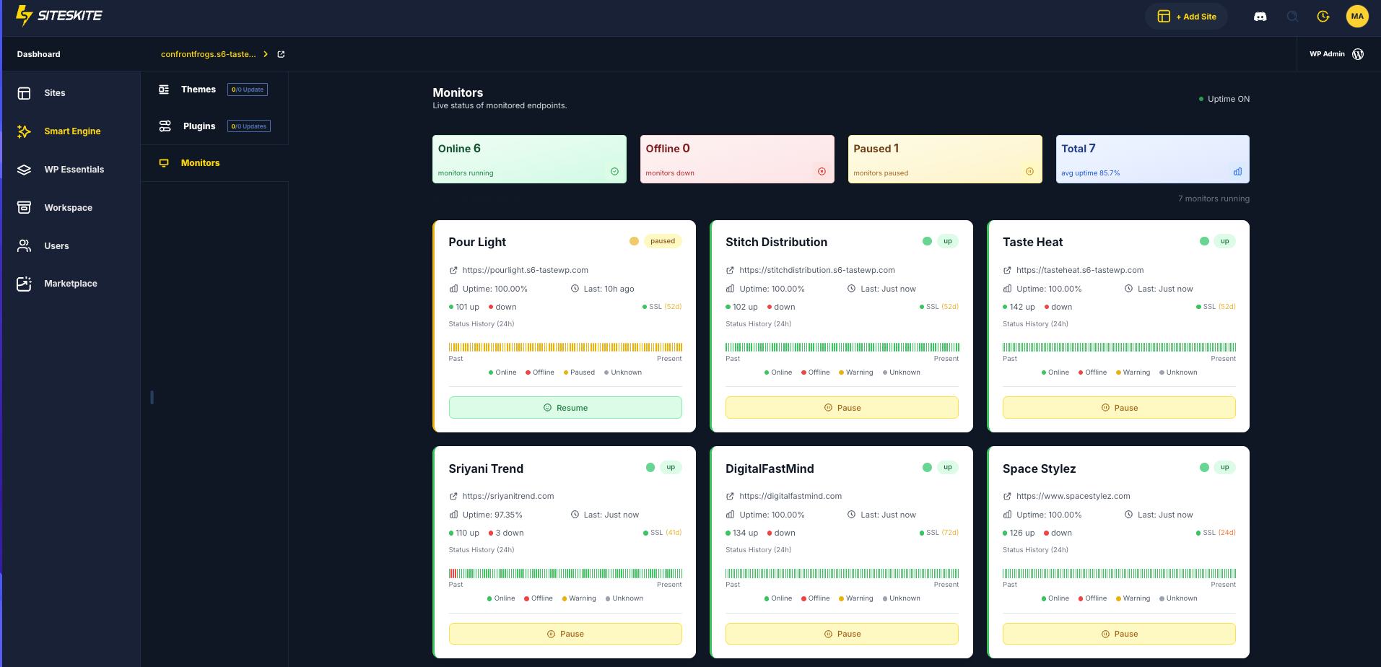
Task: Click the WordPress logo icon
Action: [x=1358, y=54]
